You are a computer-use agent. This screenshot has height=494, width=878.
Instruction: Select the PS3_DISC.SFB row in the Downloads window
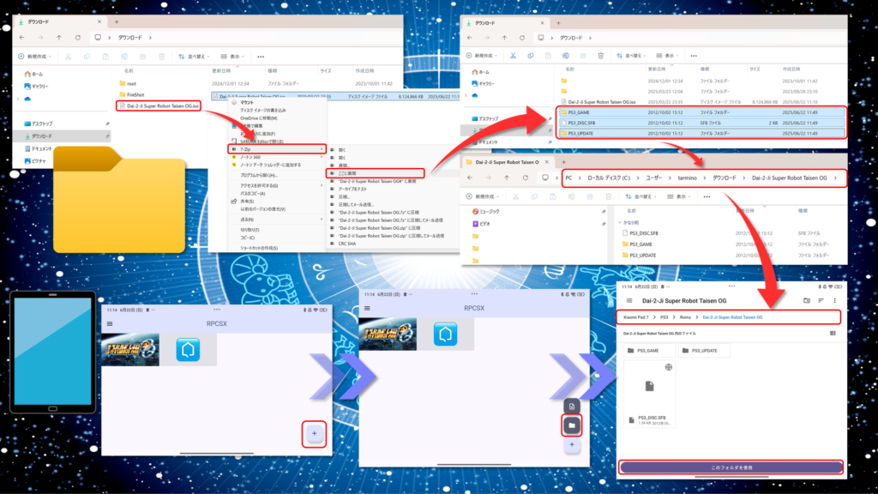(x=701, y=123)
